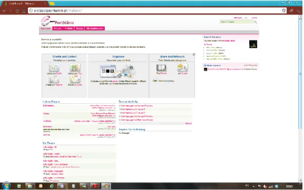
Task: Go back with browser back arrow
Action: tap(4, 11)
